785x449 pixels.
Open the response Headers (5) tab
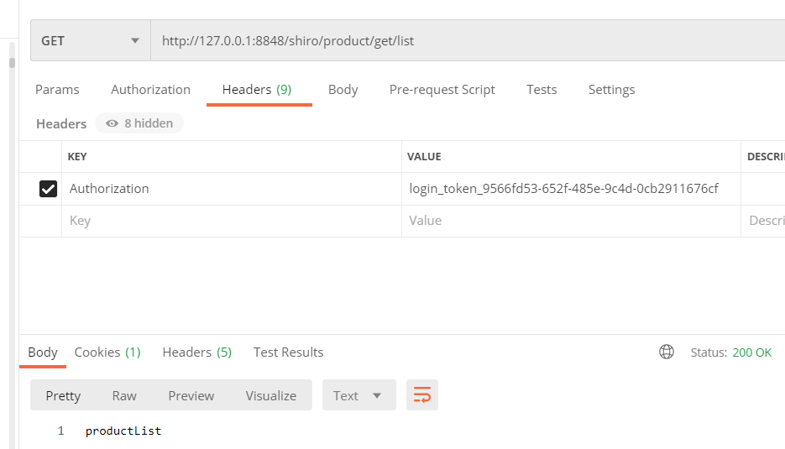click(x=196, y=352)
